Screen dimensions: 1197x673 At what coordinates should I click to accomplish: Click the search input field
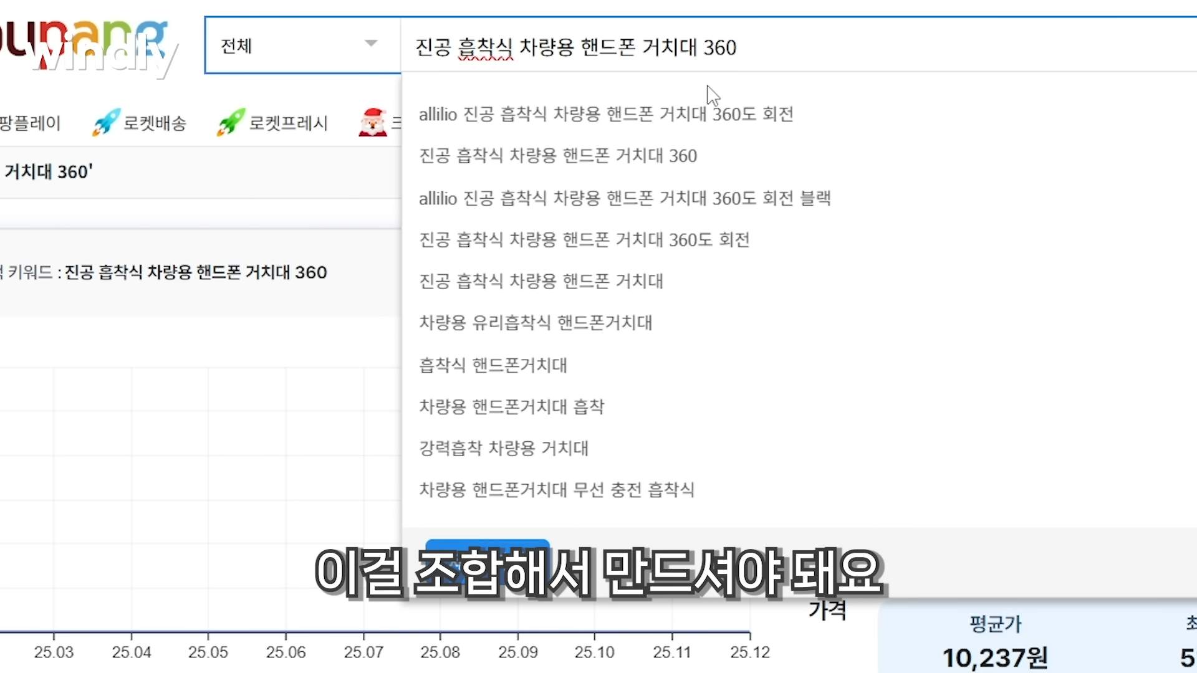pyautogui.click(x=798, y=47)
